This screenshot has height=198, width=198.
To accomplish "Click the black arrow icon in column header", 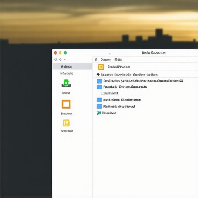I will point(98,75).
